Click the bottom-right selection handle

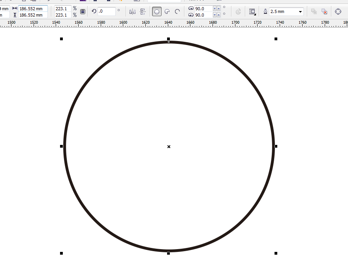pos(276,253)
